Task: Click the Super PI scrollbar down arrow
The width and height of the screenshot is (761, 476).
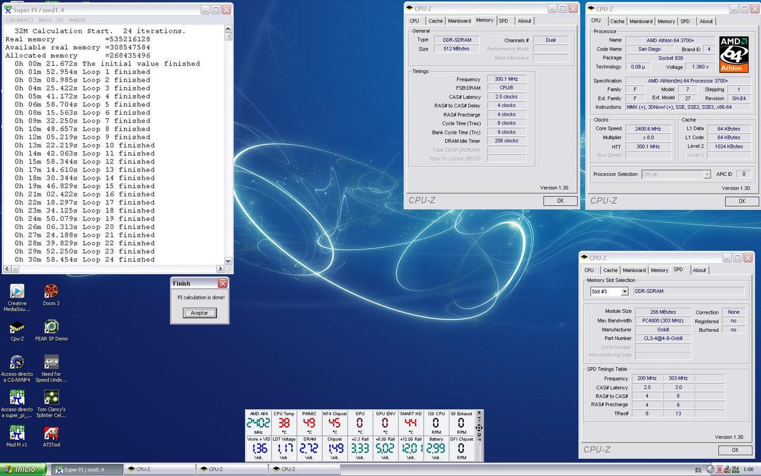Action: point(228,261)
